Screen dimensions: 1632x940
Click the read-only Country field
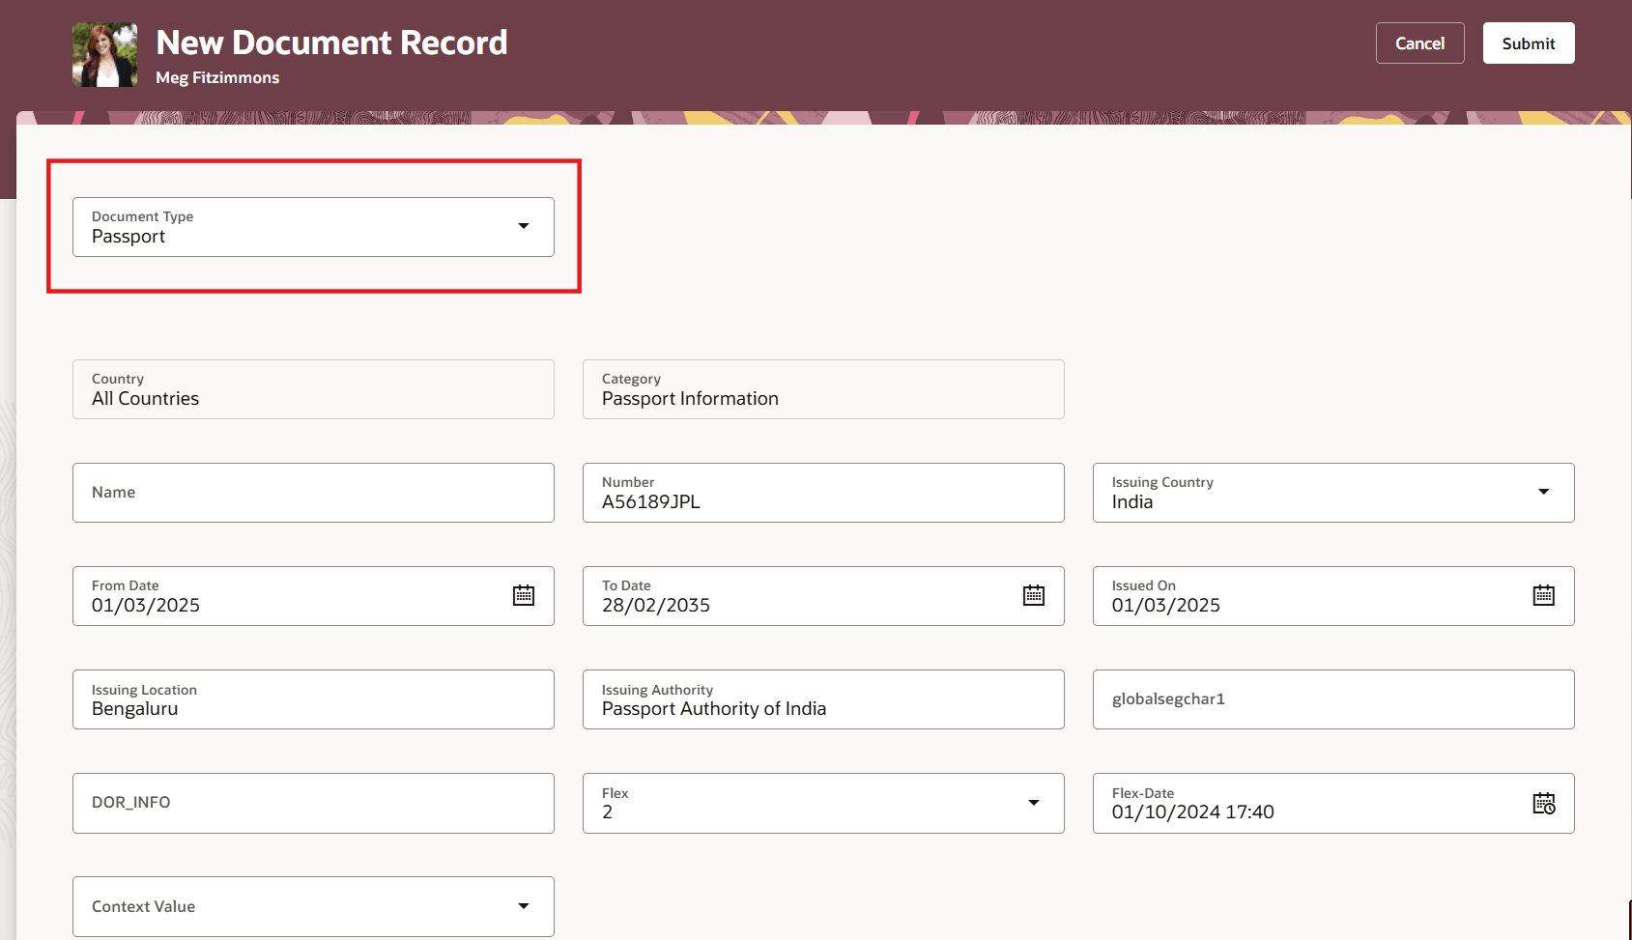(313, 389)
